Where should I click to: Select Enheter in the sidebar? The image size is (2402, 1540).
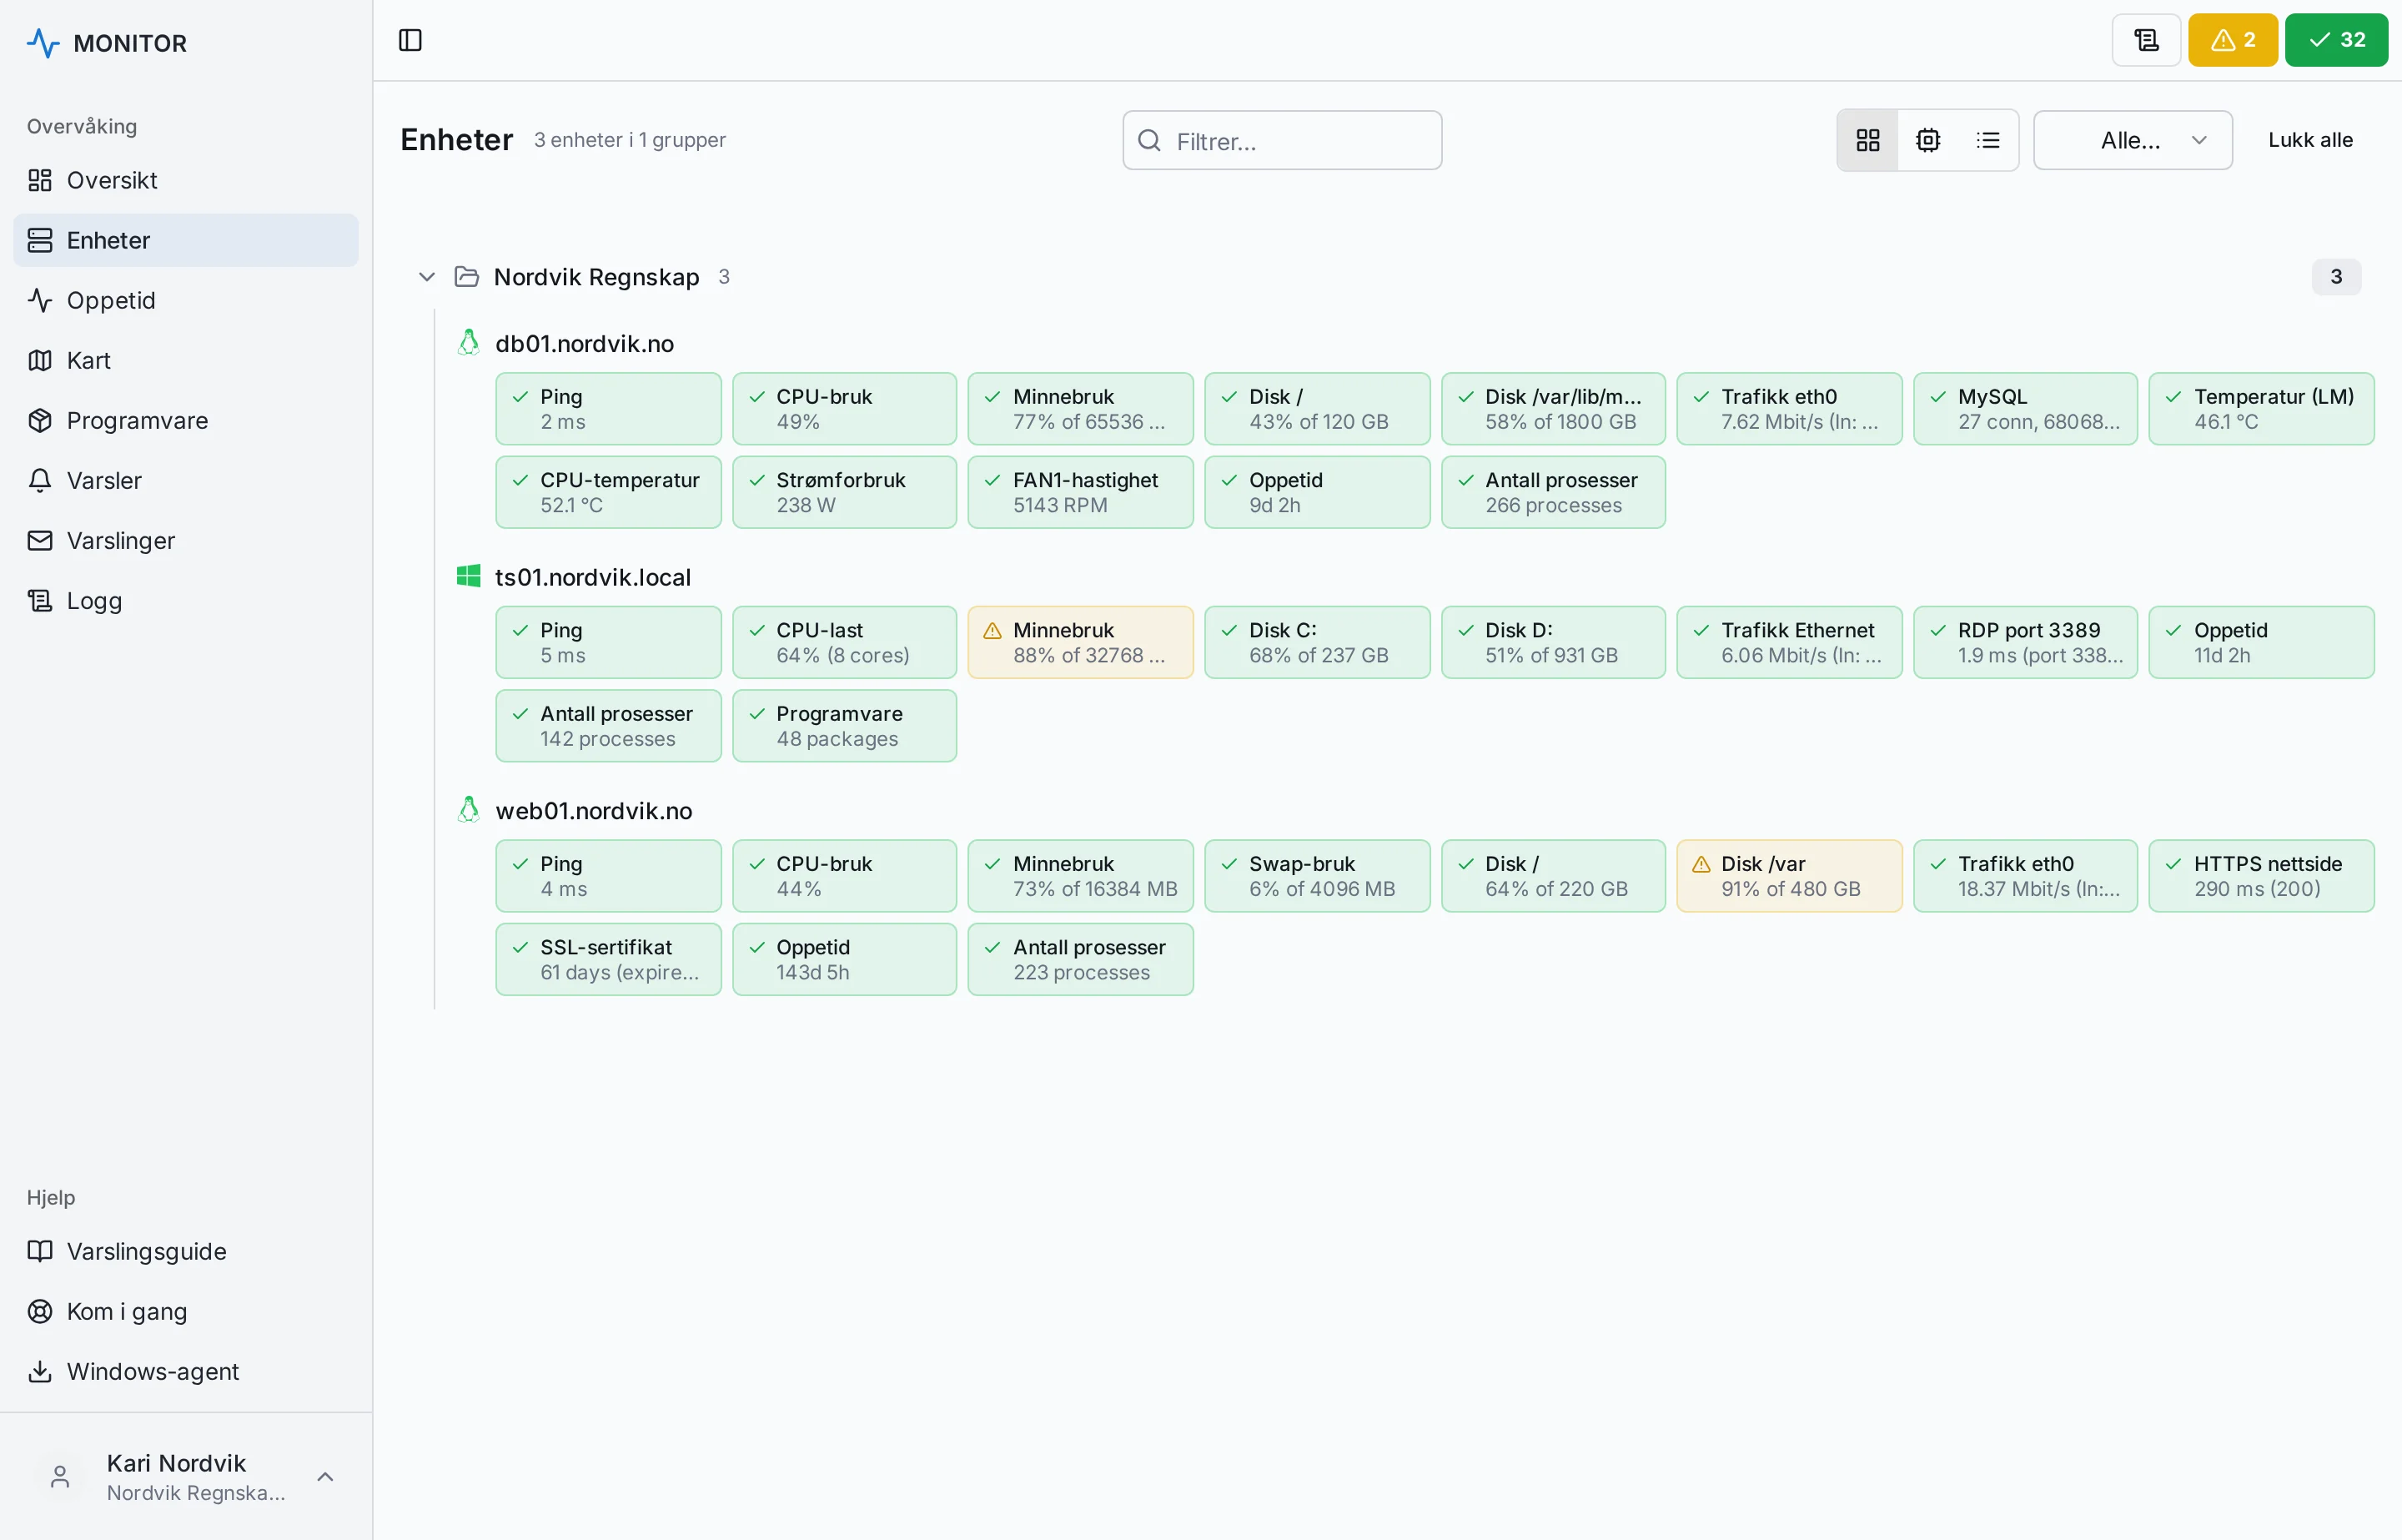point(185,240)
